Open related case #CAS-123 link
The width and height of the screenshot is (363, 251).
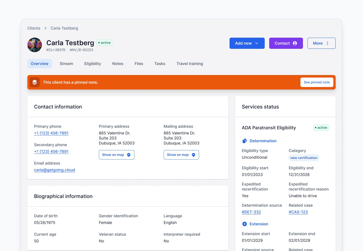click(x=298, y=212)
